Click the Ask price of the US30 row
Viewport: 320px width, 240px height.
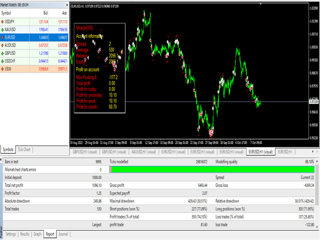click(61, 69)
